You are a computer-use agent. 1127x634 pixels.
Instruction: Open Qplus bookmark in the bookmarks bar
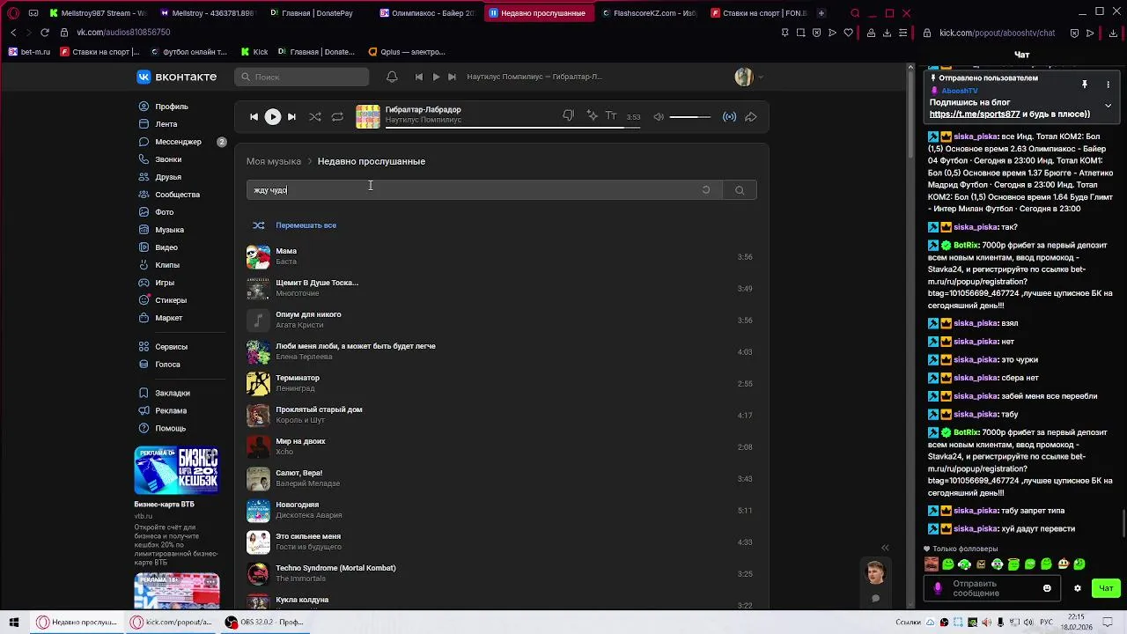pyautogui.click(x=407, y=52)
